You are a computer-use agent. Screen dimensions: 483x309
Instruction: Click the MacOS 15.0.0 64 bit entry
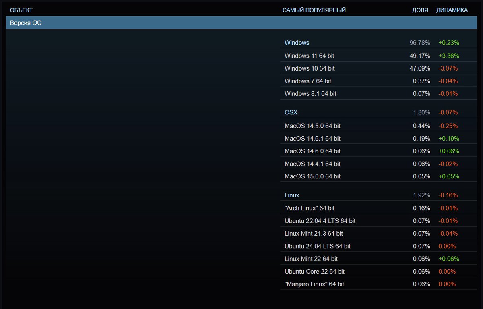pos(312,176)
